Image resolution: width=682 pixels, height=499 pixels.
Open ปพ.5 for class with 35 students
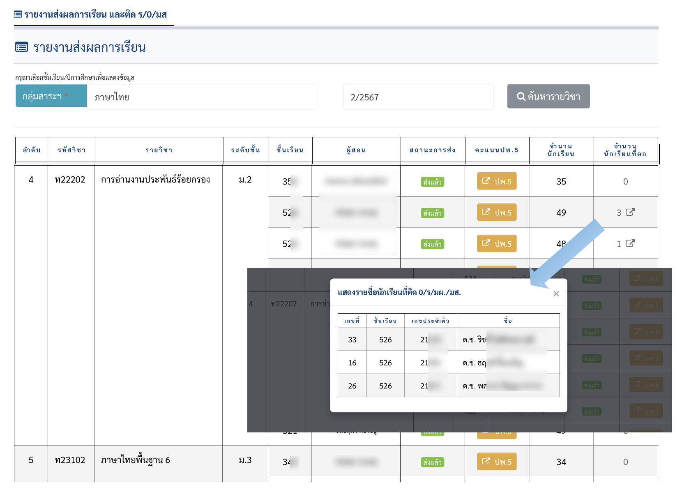[496, 181]
